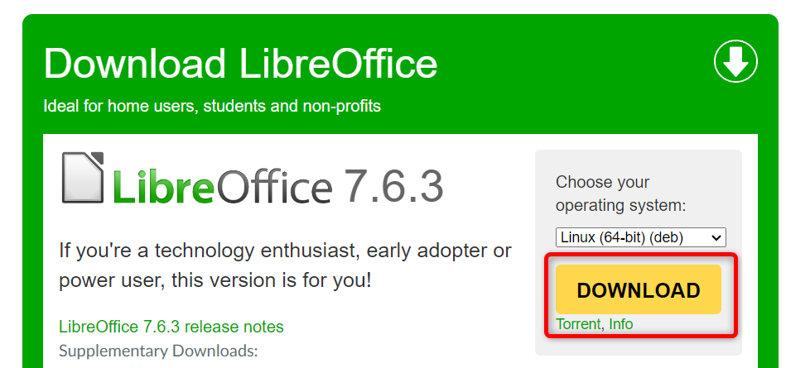Click the "power user, this version" line
Image resolution: width=786 pixels, height=368 pixels.
pos(215,280)
